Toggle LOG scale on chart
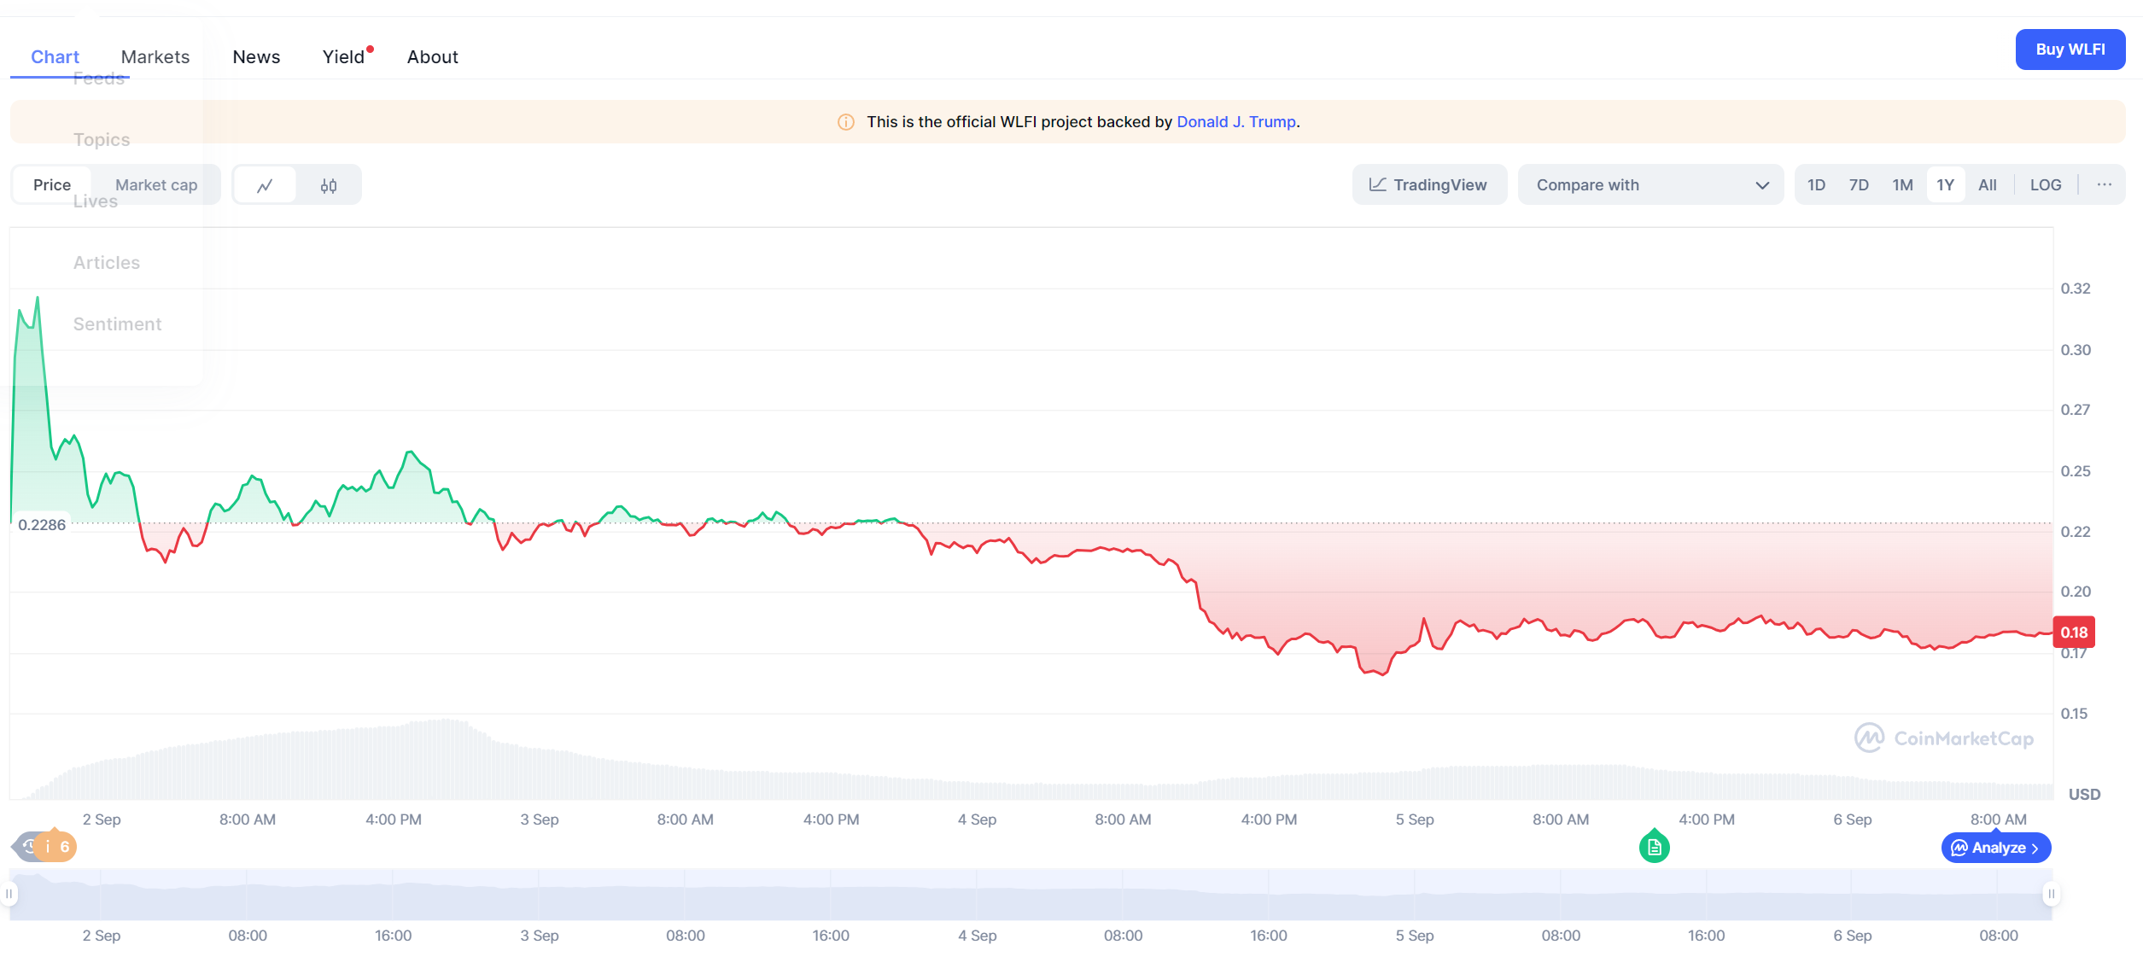2143x974 pixels. point(2046,184)
